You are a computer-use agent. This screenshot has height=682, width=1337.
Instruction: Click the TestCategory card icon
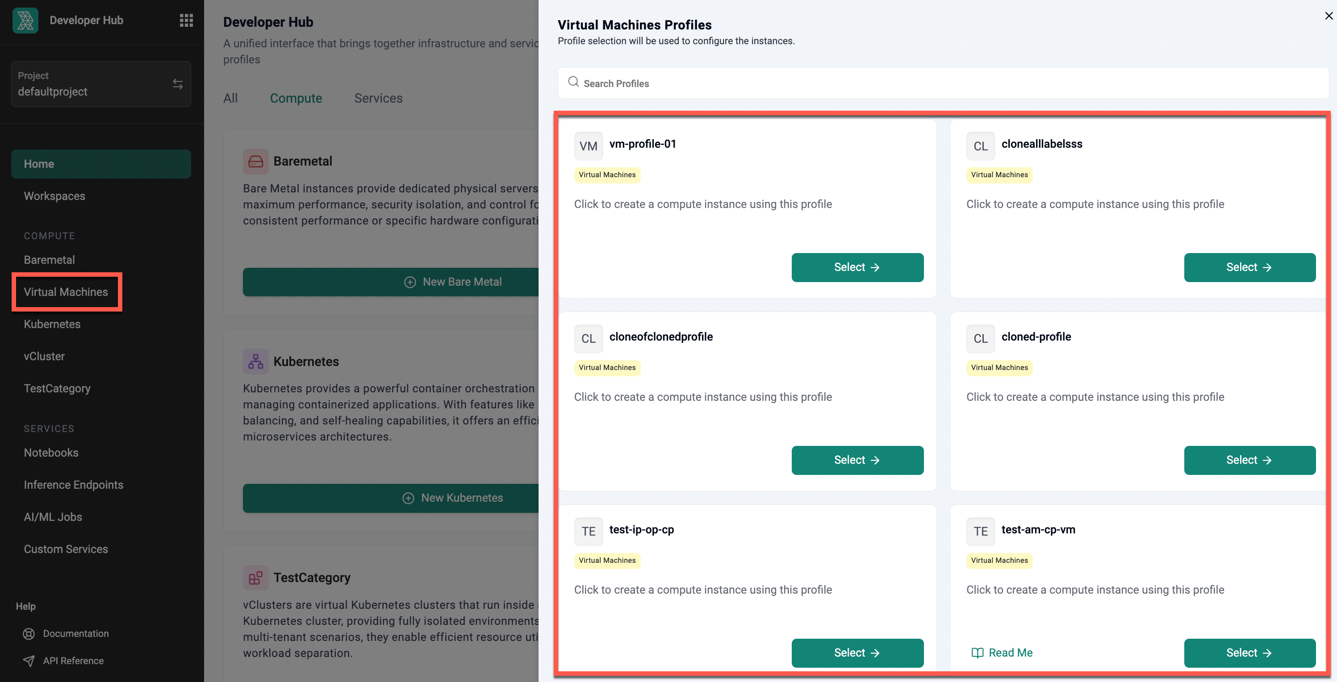pos(255,578)
